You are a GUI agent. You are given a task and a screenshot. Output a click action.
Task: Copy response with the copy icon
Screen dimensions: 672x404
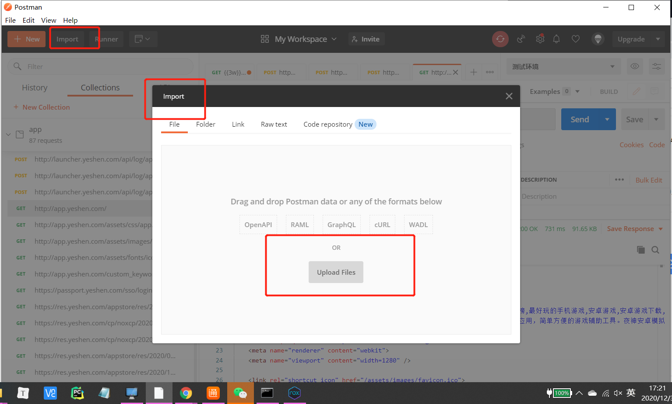pos(641,250)
